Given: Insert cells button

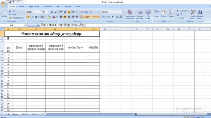Looking at the screenshot, I should pyautogui.click(x=157, y=14).
